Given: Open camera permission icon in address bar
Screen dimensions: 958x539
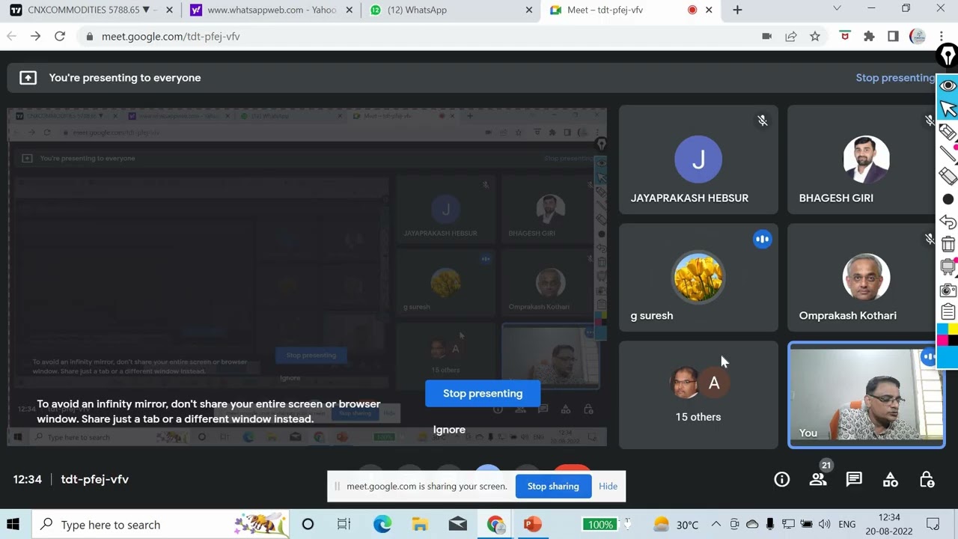Looking at the screenshot, I should coord(766,36).
